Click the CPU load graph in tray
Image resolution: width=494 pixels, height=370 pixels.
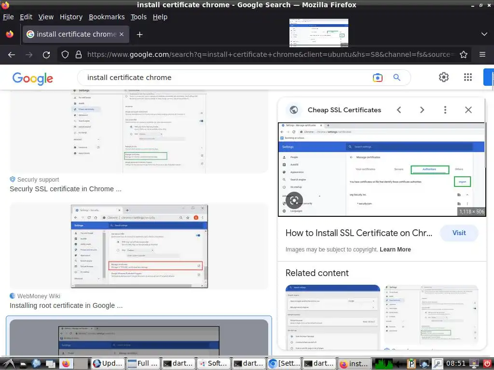[x=384, y=364]
